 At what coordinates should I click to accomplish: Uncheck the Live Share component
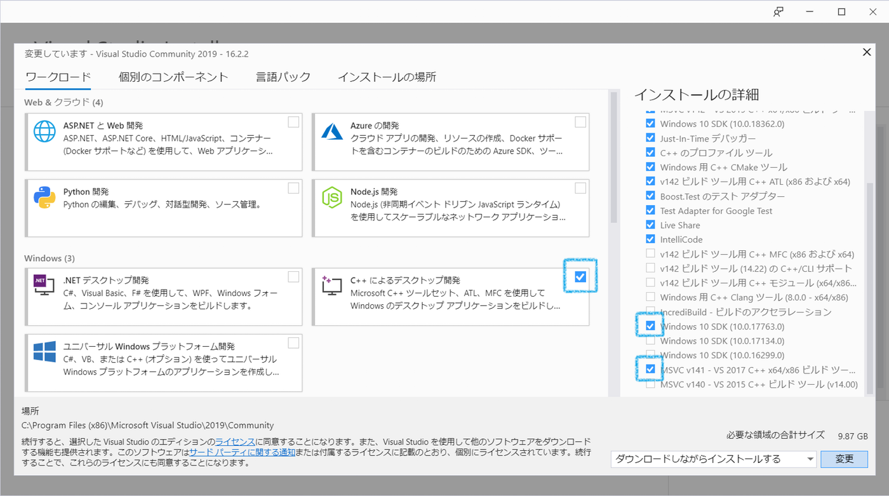point(650,225)
